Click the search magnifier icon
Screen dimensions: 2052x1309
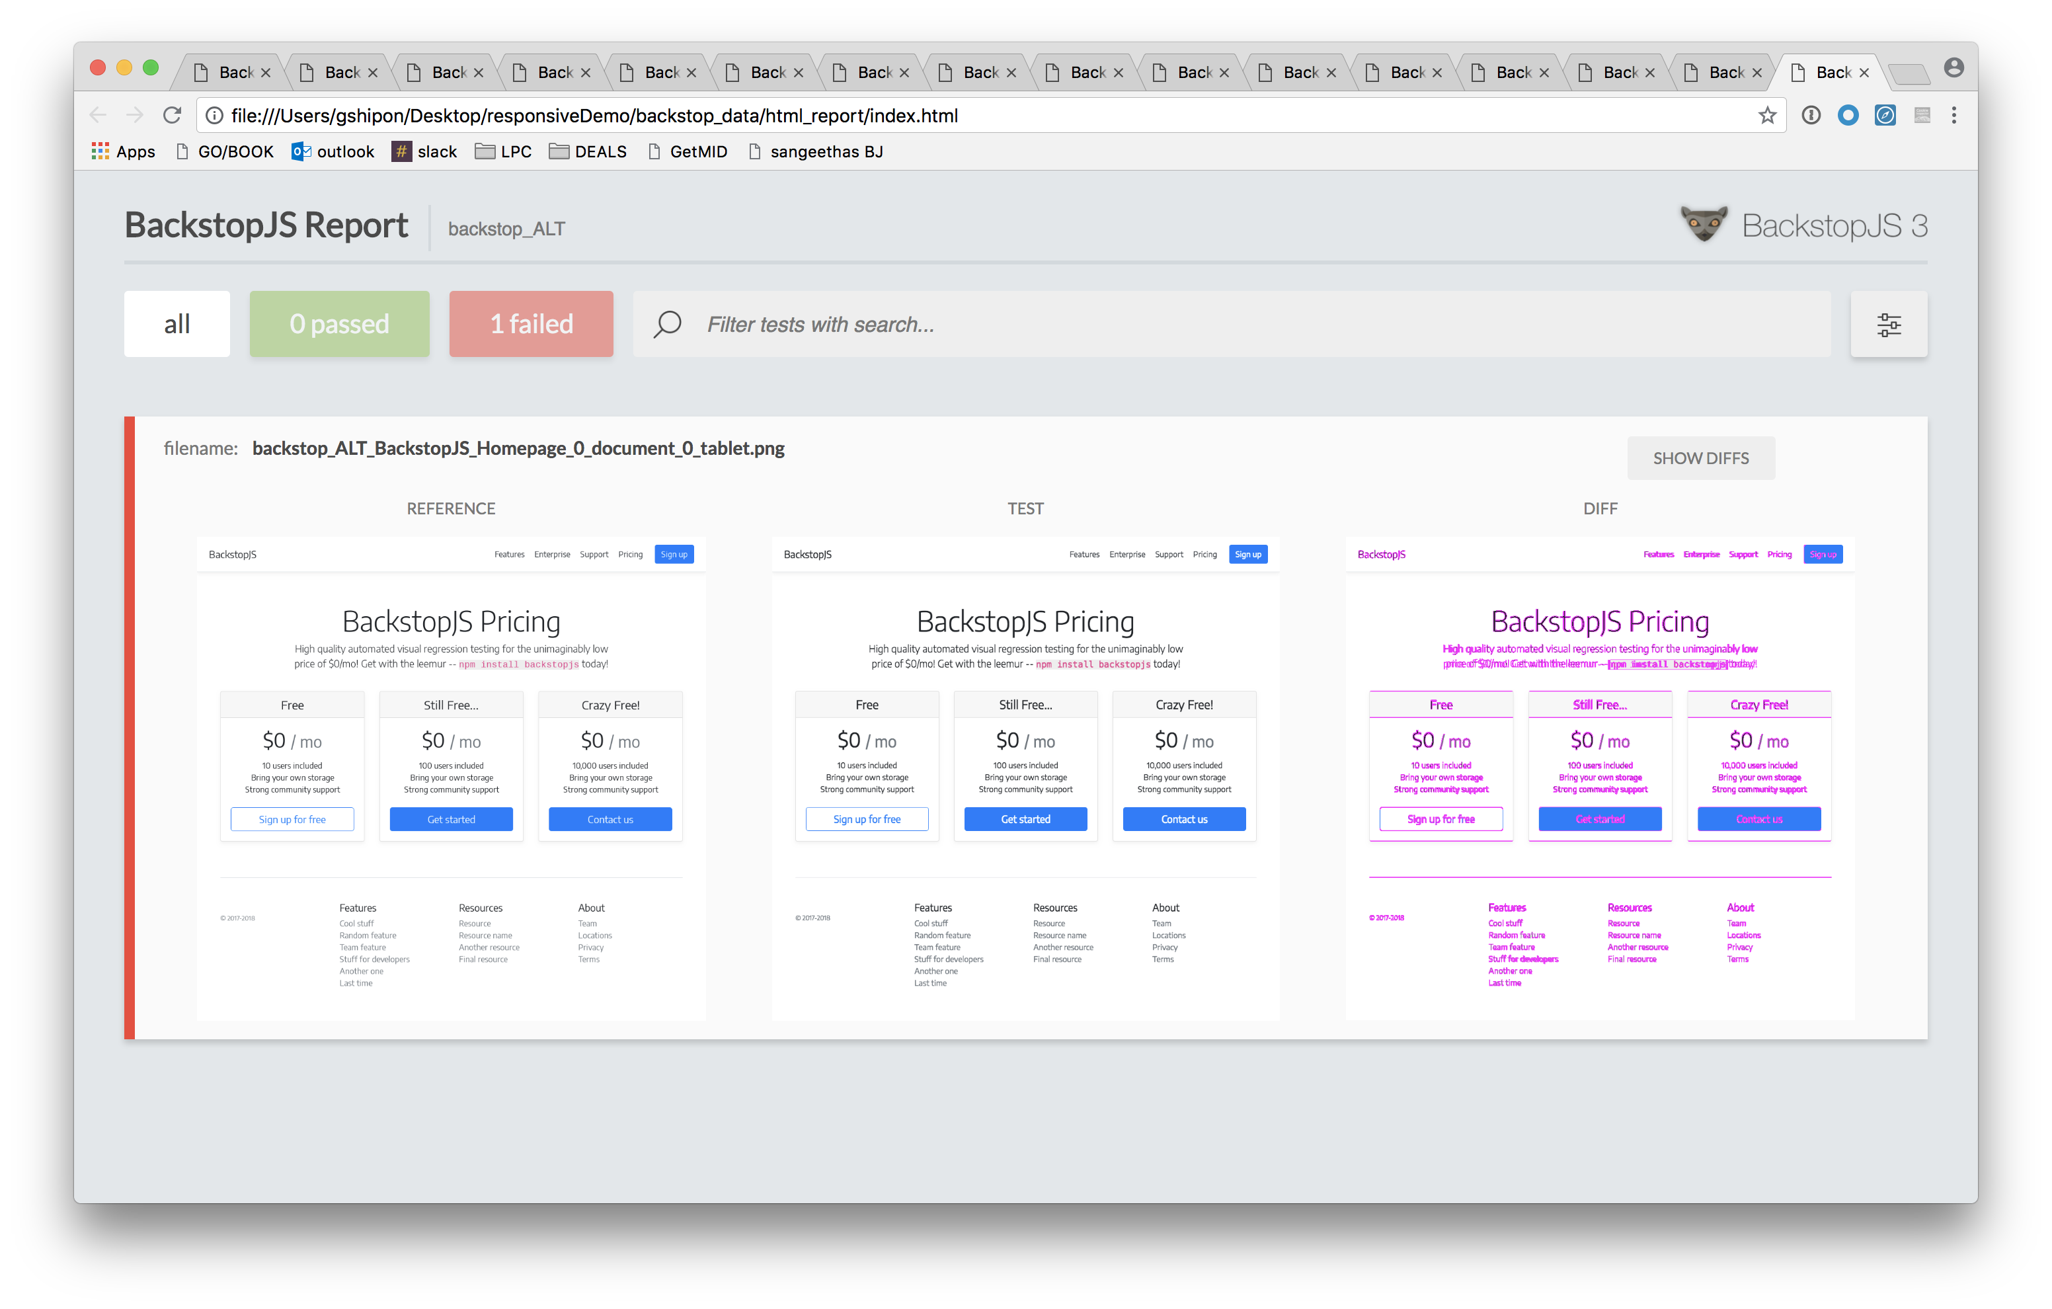click(x=667, y=324)
